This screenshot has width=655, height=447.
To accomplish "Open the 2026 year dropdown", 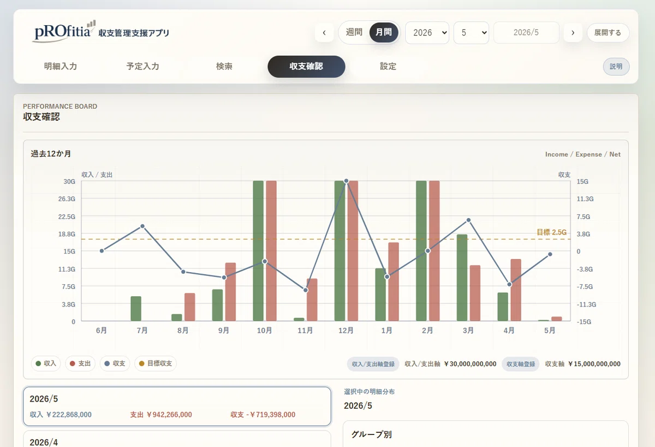I will (427, 33).
